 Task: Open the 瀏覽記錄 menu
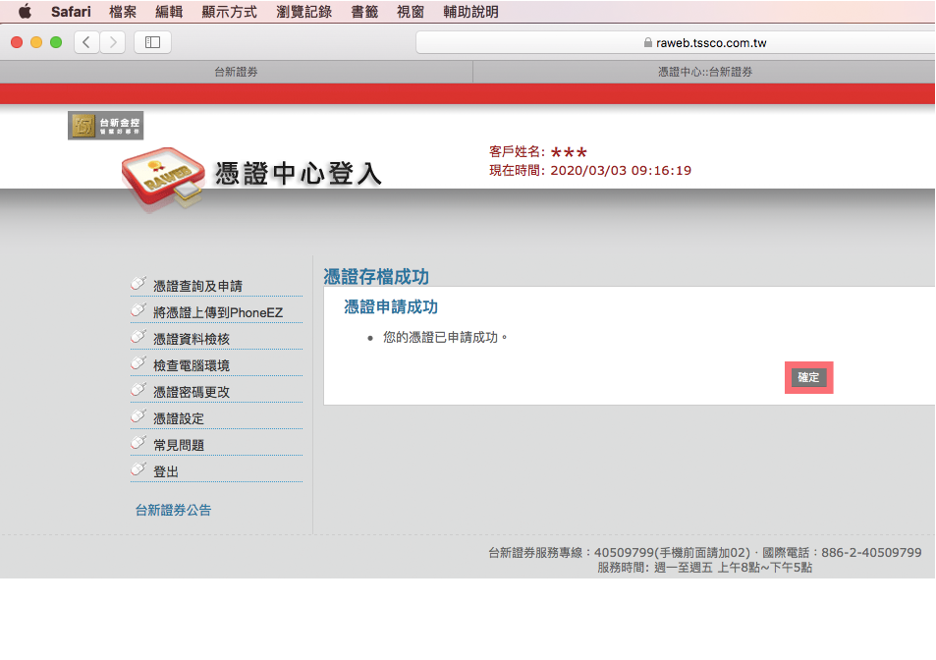pyautogui.click(x=303, y=12)
